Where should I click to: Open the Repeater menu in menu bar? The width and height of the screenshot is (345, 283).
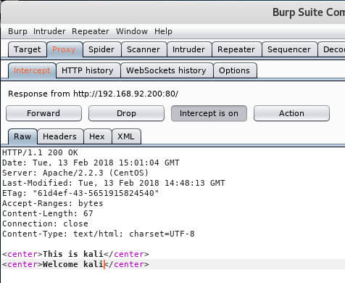91,31
